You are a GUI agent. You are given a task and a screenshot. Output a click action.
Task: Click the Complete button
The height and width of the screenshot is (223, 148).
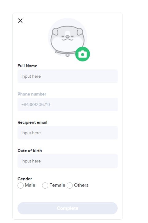pos(68,208)
